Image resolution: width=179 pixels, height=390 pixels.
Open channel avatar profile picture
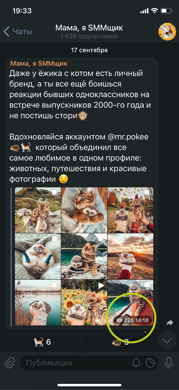click(x=167, y=31)
